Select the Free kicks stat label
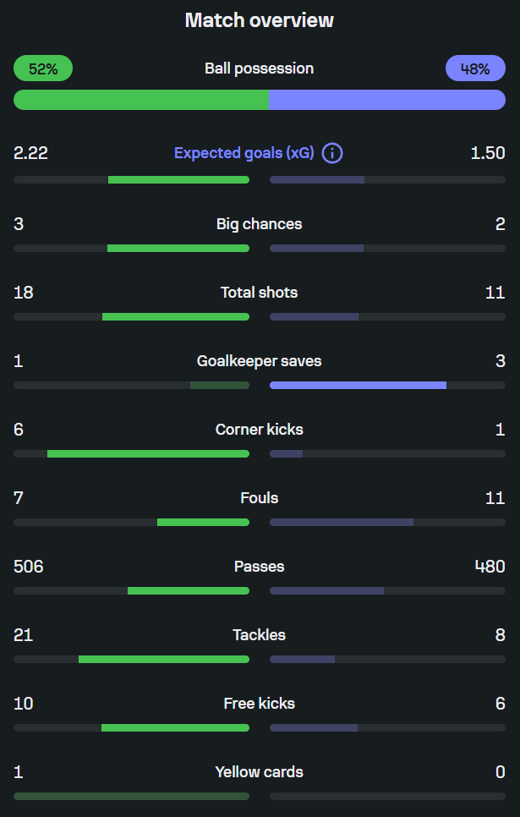Screen dimensions: 520x817 (259, 704)
